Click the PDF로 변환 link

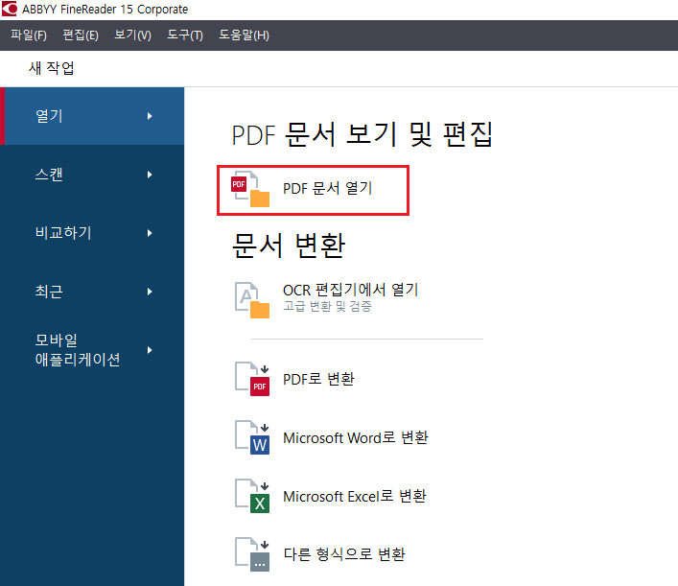(318, 379)
